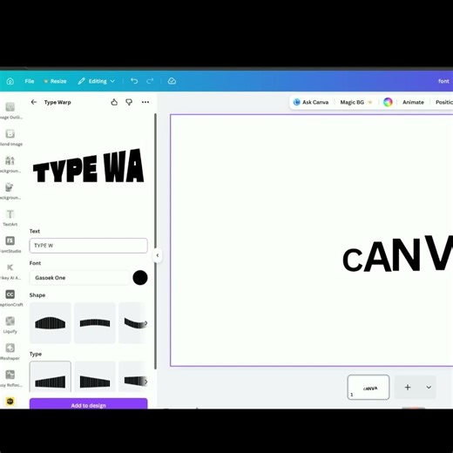This screenshot has height=453, width=453.
Task: Open the rainbow color wheel picker
Action: coord(388,102)
